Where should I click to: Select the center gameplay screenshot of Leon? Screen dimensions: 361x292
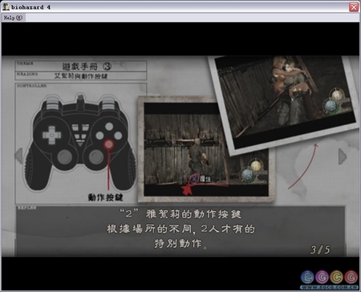click(x=206, y=150)
